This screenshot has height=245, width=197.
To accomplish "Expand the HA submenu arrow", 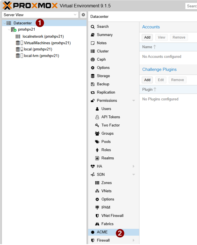I will [x=134, y=166].
